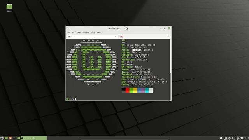Click the 'Memory: 573MiB / 3936MiB' line
The width and height of the screenshot is (249, 140).
click(x=137, y=84)
